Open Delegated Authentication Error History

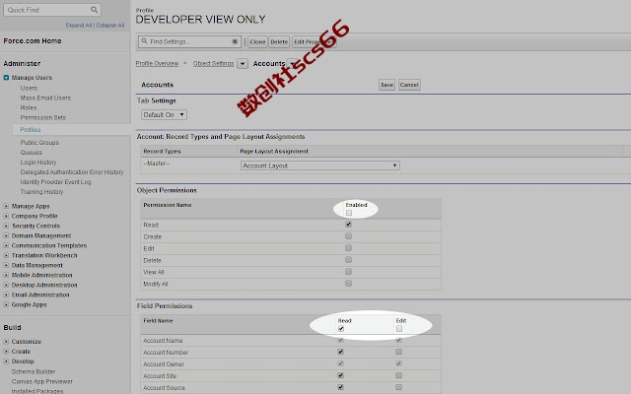tap(72, 172)
